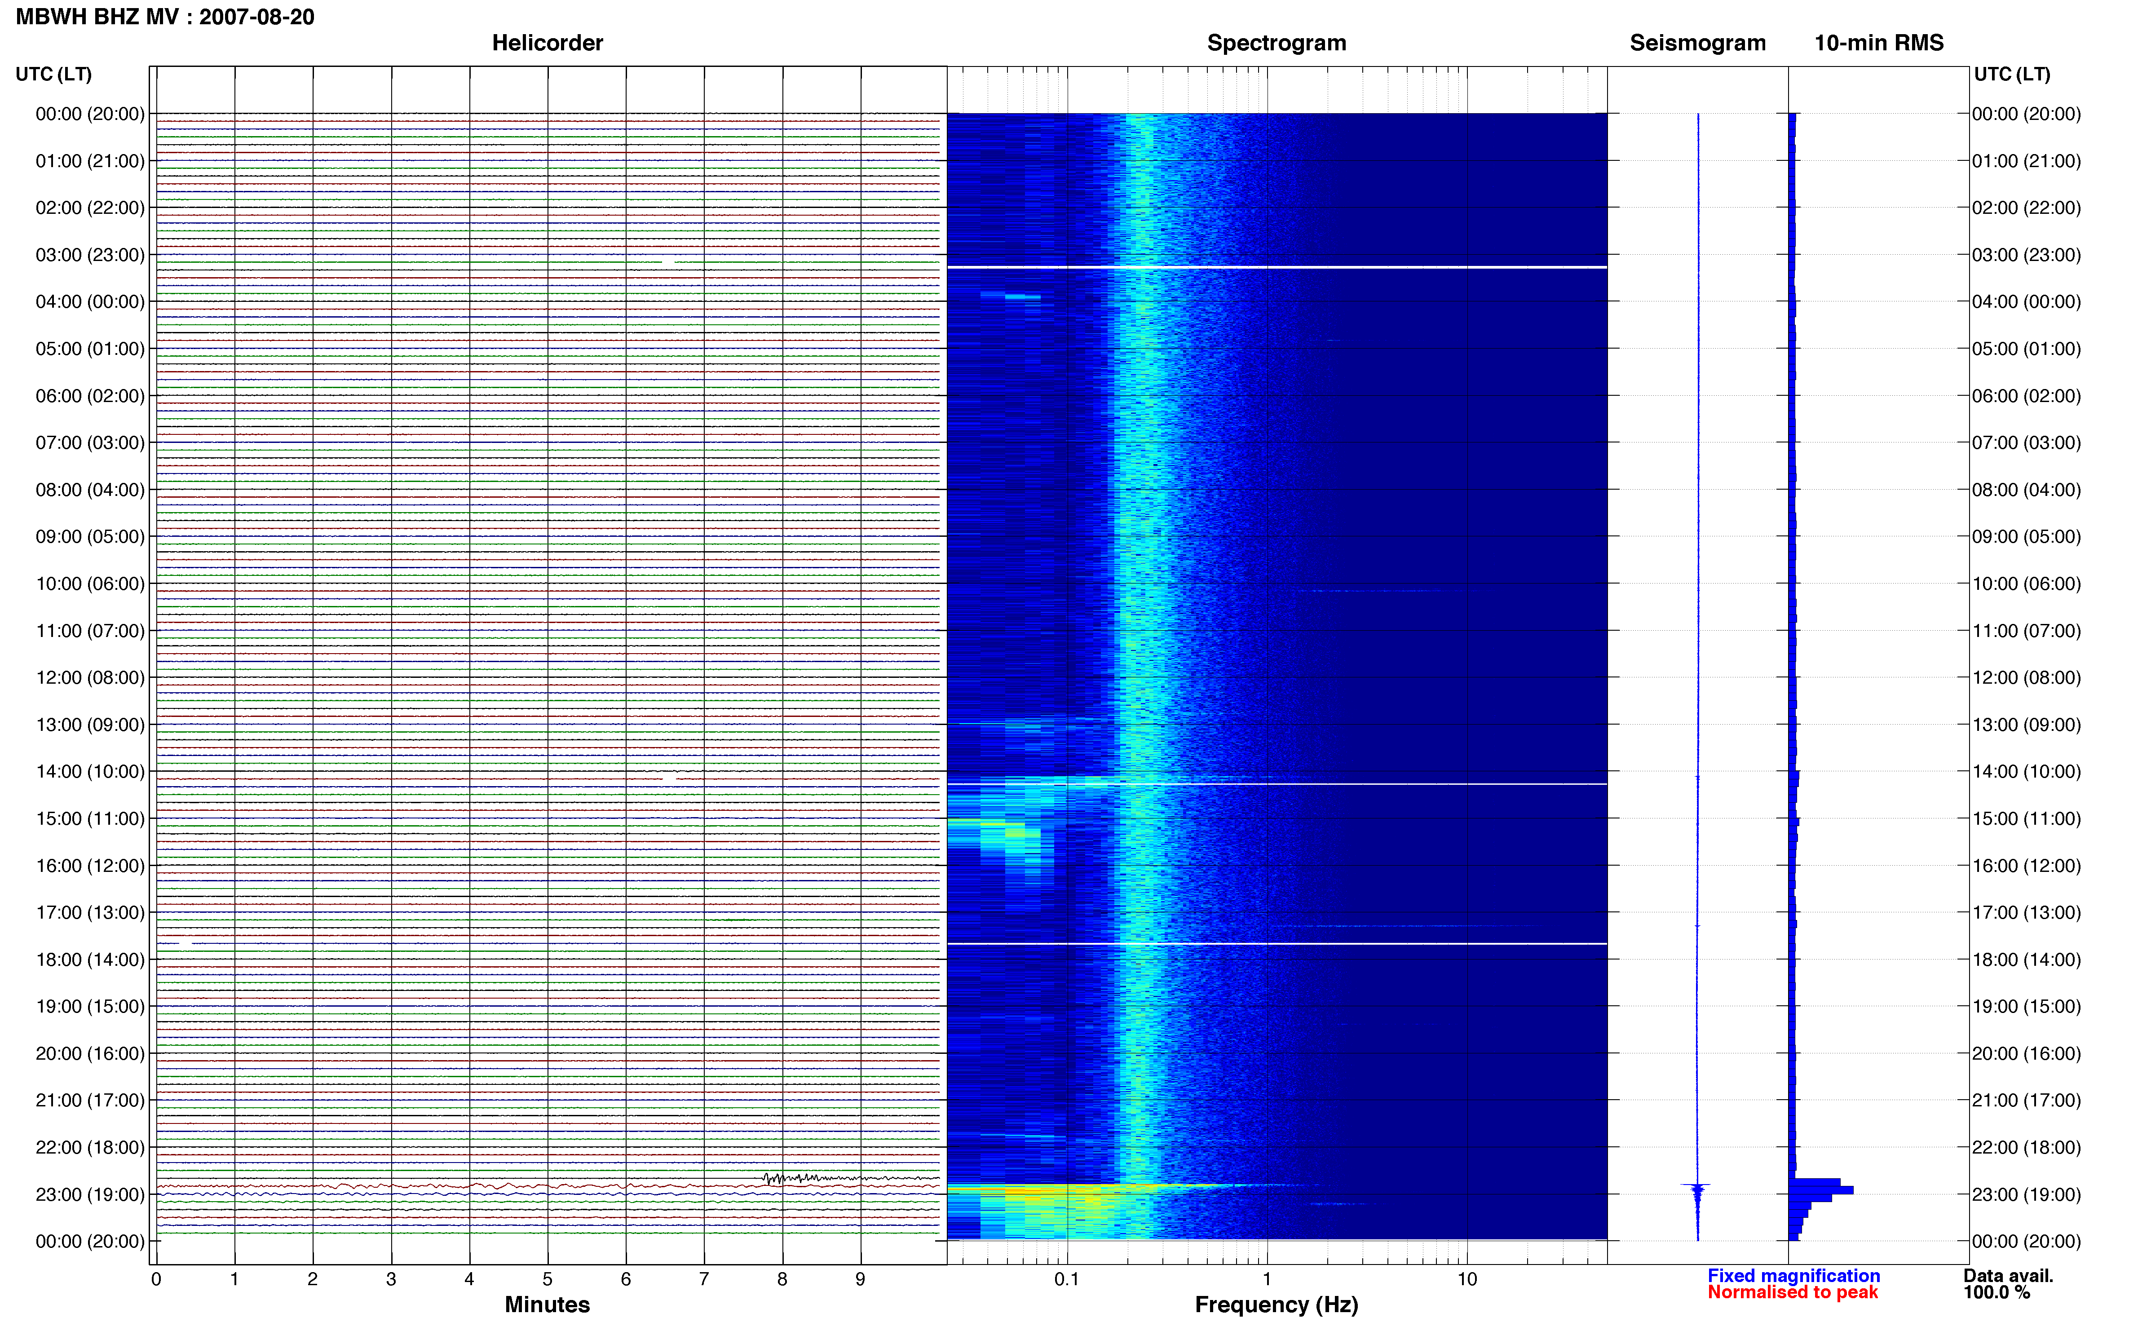
Task: Click "08:00 (04:00)" on the RMS panel time axis
Action: [2026, 490]
